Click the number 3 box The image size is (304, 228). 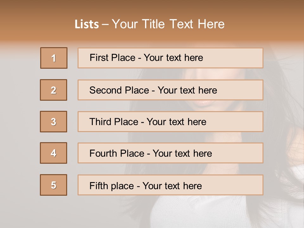pos(54,122)
